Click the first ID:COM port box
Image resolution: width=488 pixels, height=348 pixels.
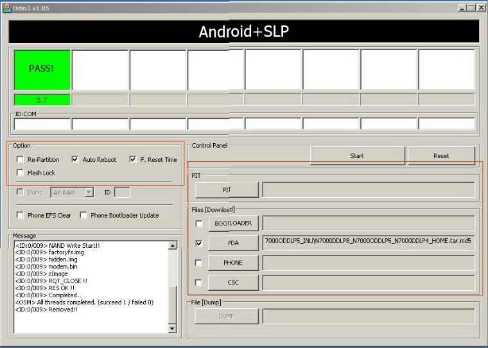click(42, 124)
